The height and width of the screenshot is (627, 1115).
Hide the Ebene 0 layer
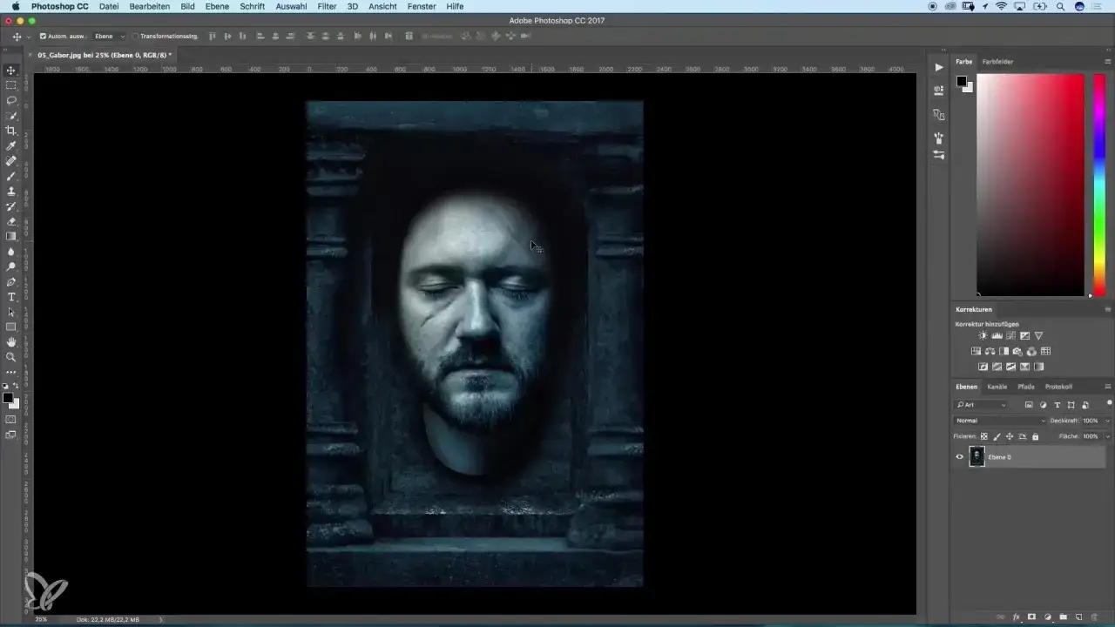[x=960, y=456]
